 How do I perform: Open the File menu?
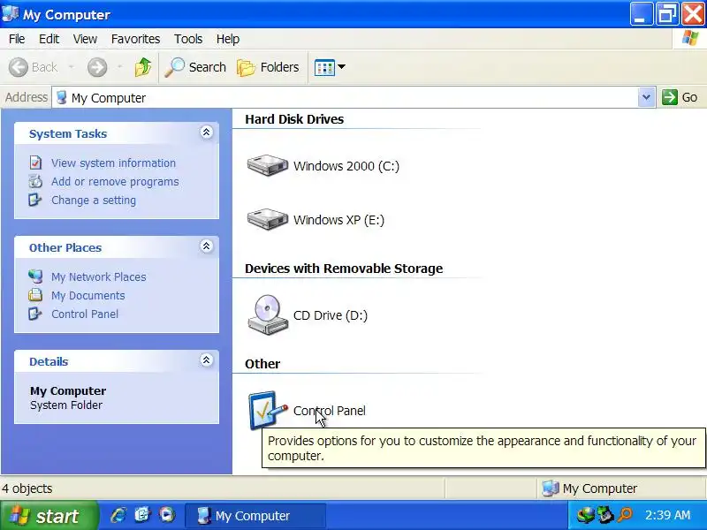pos(17,39)
